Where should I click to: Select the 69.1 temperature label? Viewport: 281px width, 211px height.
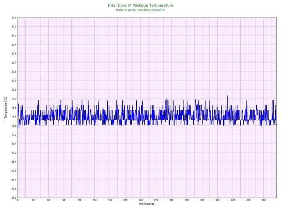[14, 144]
